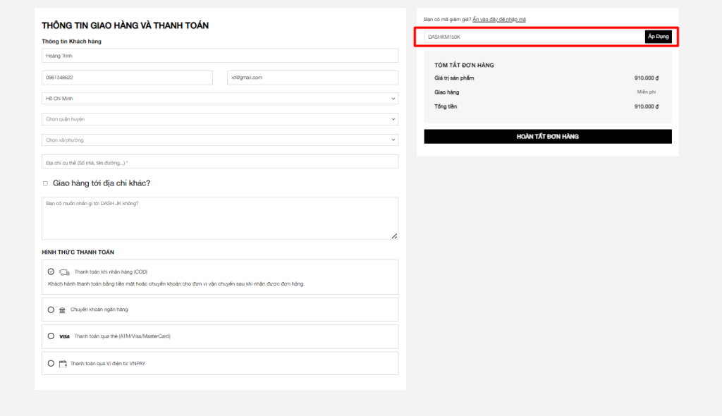Click the 'Tổng tiền' 910.000 đ amount

647,106
